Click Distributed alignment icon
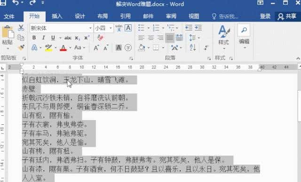 point(179,38)
